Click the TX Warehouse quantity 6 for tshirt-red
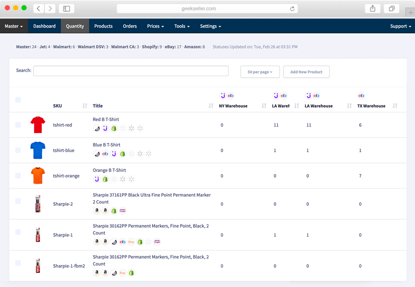The height and width of the screenshot is (287, 415). [360, 125]
